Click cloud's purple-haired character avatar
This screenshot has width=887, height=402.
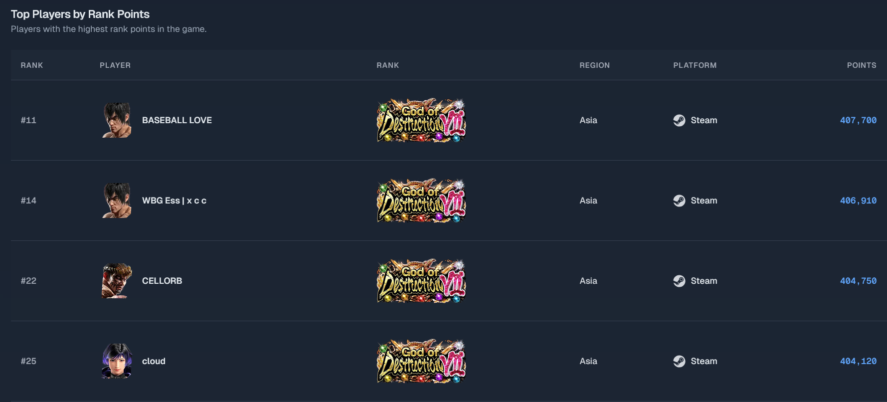pos(117,361)
